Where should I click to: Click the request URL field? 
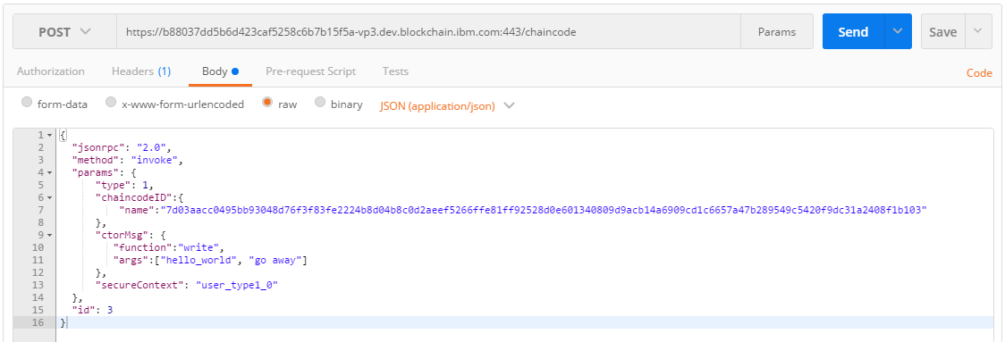coord(428,31)
